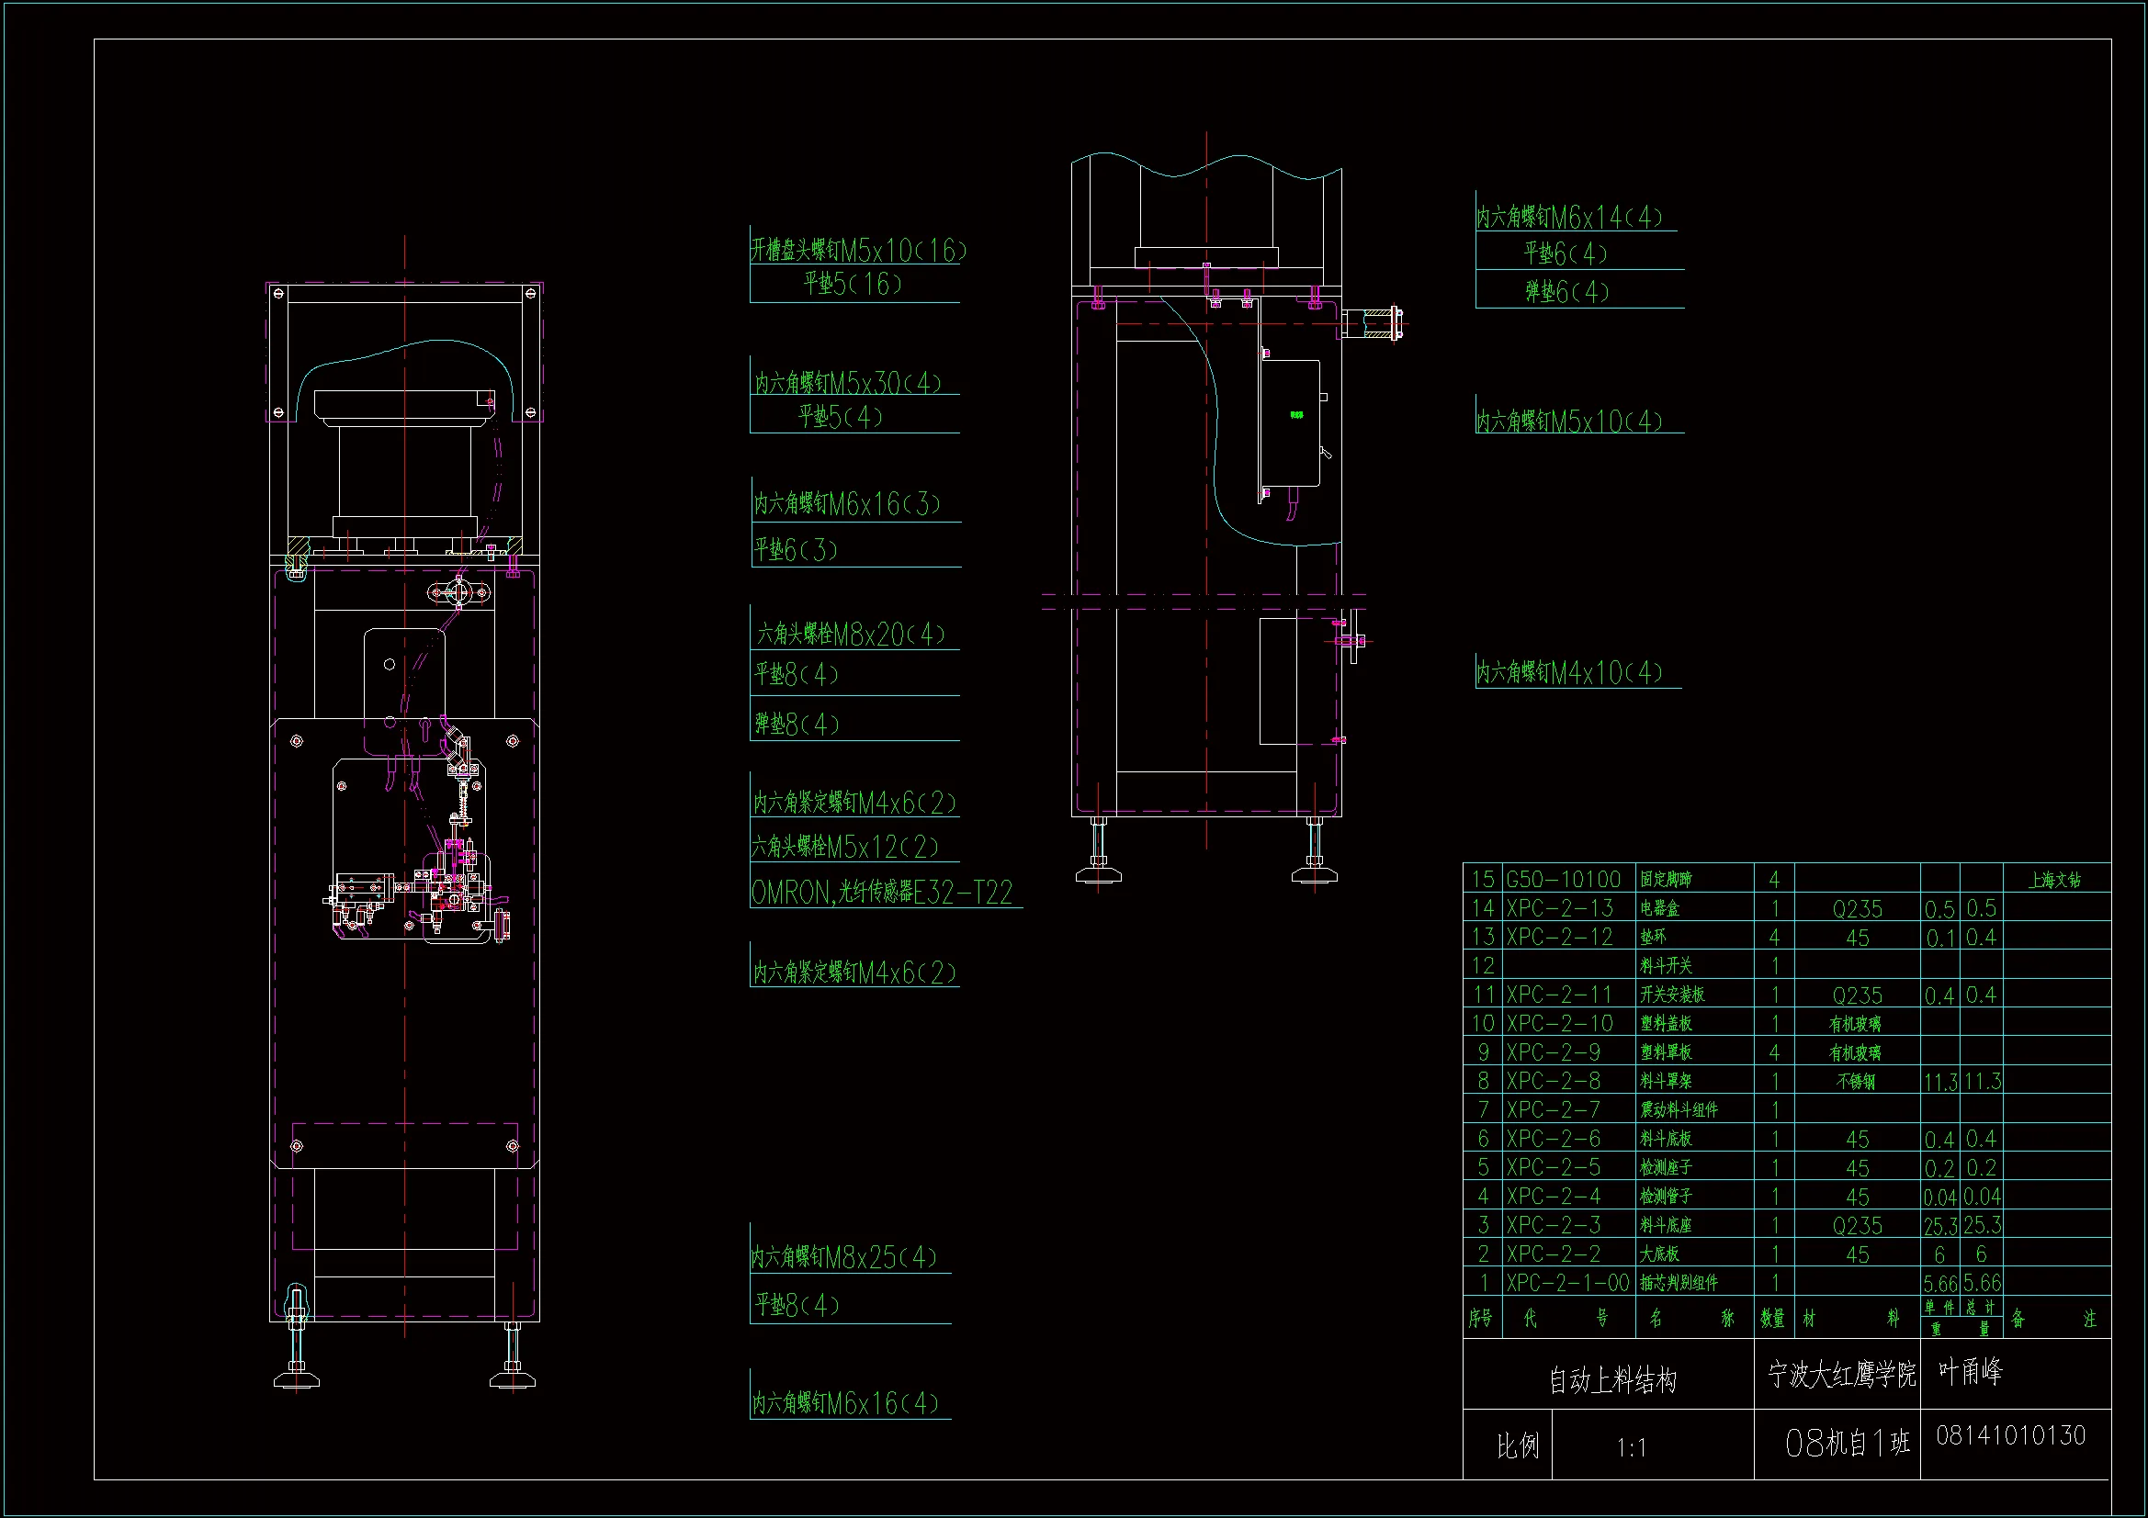Select the OMRON E32-T22 sensor label
The image size is (2148, 1518).
click(x=881, y=893)
